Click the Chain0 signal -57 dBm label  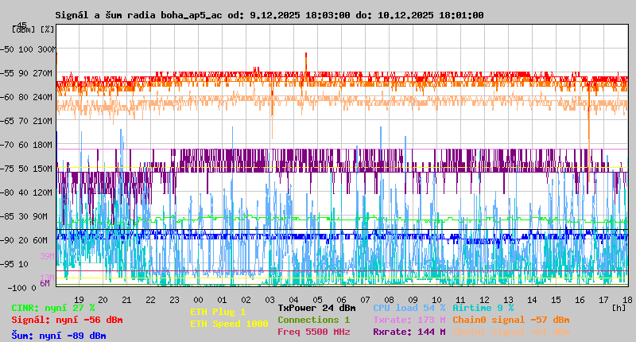point(511,320)
